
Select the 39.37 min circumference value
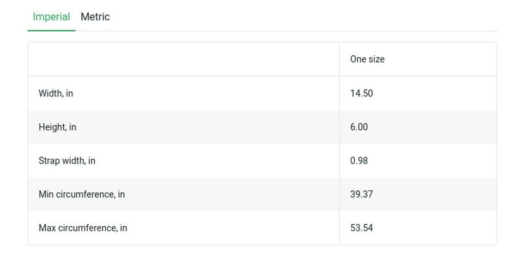click(361, 195)
